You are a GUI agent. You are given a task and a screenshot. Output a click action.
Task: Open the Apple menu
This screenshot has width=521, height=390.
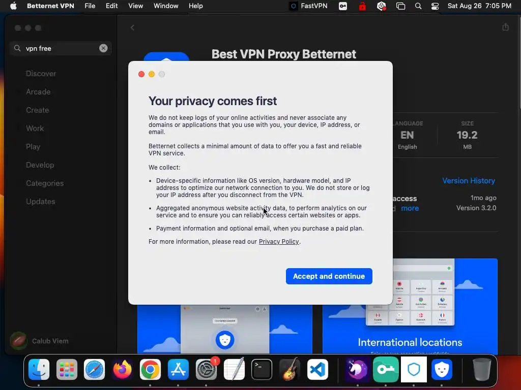(x=14, y=6)
